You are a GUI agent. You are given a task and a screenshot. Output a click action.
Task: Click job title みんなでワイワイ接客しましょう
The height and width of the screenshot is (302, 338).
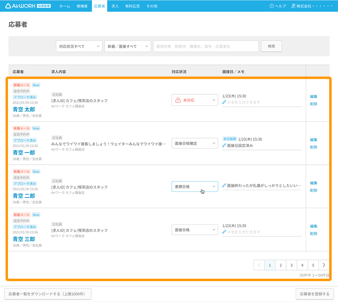(108, 144)
